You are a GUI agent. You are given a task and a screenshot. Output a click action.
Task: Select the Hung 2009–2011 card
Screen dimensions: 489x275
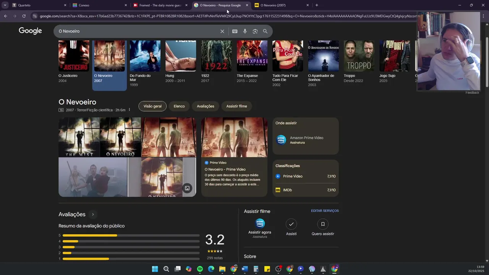point(181,61)
